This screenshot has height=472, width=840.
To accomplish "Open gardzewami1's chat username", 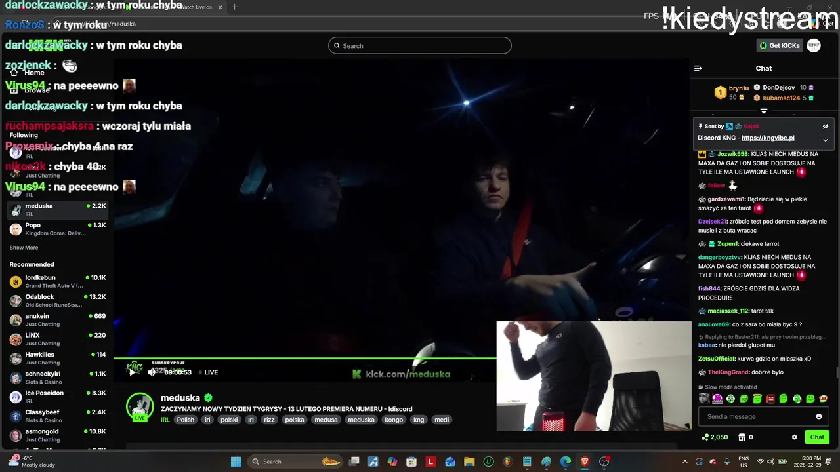I will coord(726,199).
